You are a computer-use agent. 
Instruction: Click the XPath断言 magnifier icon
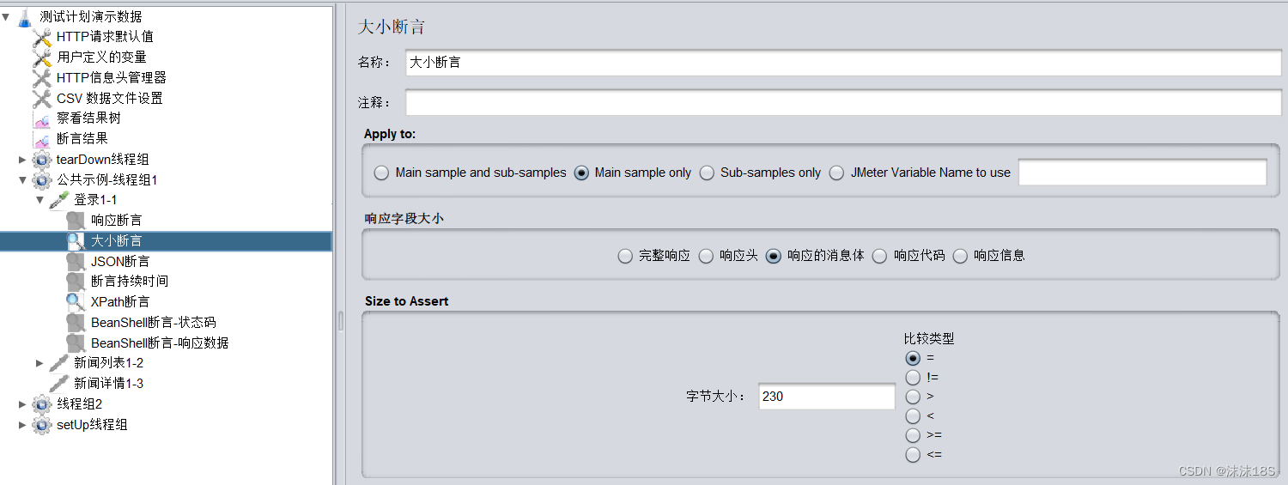tap(76, 302)
